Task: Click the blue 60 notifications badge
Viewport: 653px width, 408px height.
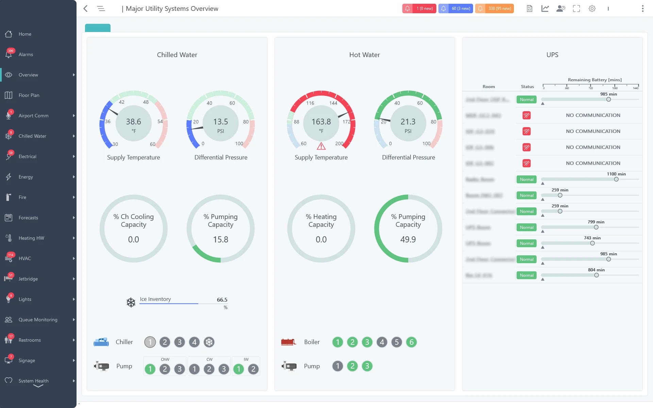Action: click(x=455, y=8)
